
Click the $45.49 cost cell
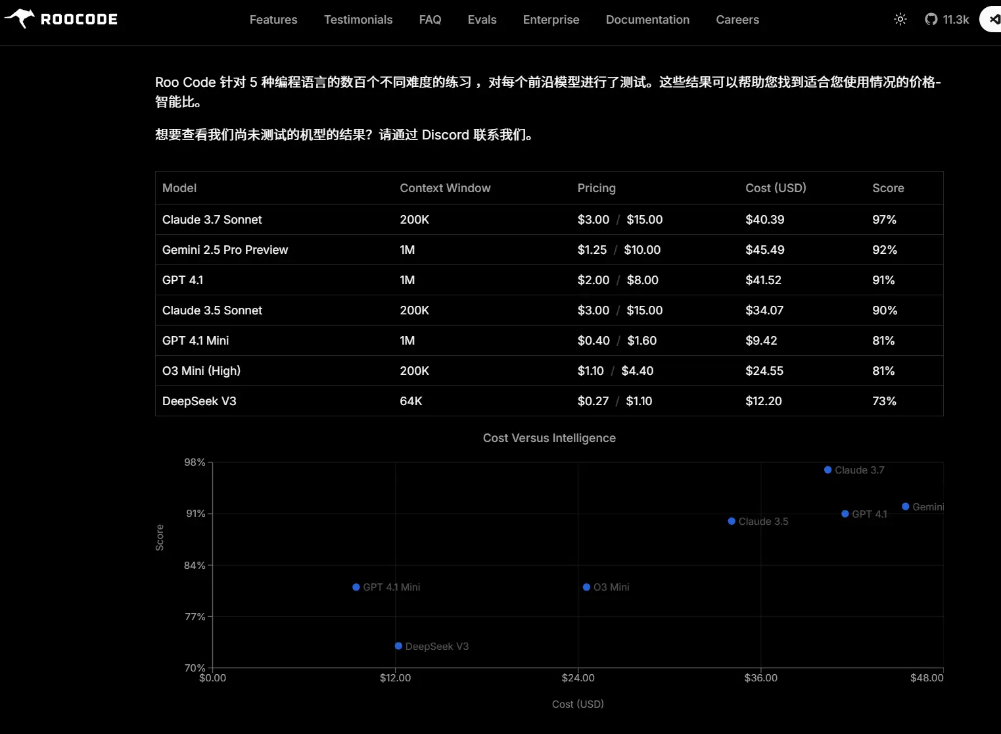point(765,250)
